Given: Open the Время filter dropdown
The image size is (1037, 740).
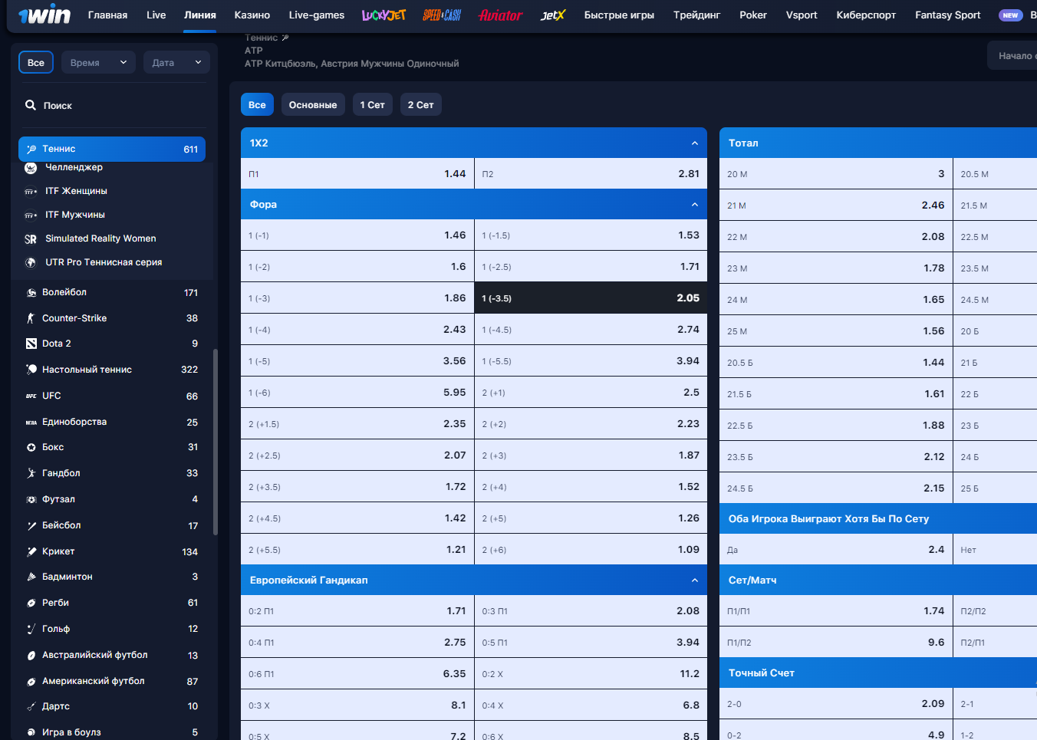Looking at the screenshot, I should click(98, 62).
